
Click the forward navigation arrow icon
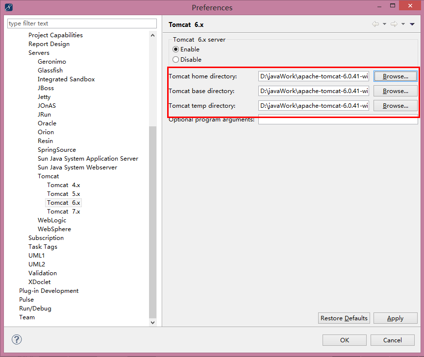click(x=394, y=24)
